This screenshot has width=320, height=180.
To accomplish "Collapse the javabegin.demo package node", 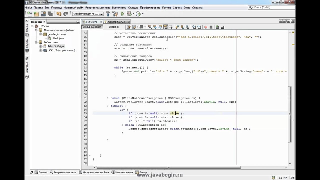I will (x=40, y=34).
